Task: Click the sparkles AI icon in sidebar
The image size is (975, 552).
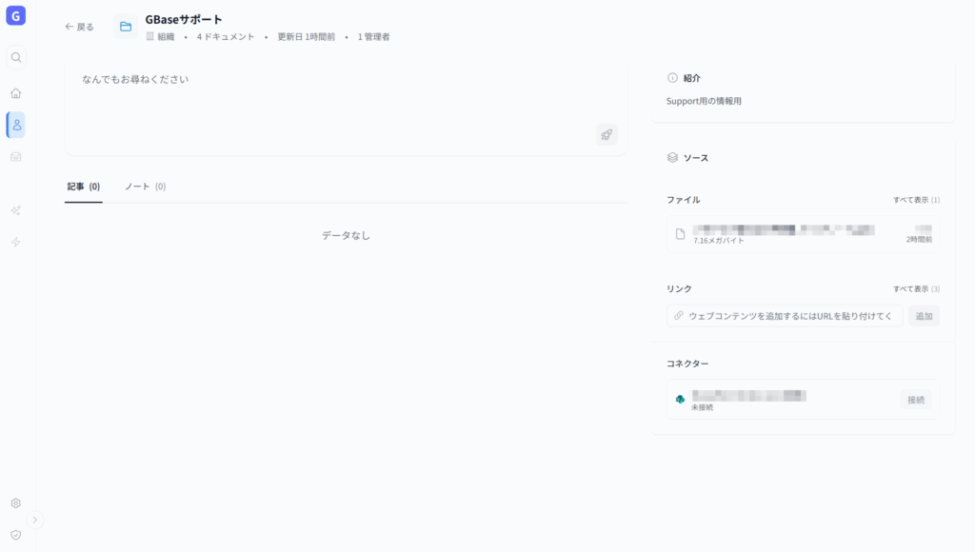Action: point(16,210)
